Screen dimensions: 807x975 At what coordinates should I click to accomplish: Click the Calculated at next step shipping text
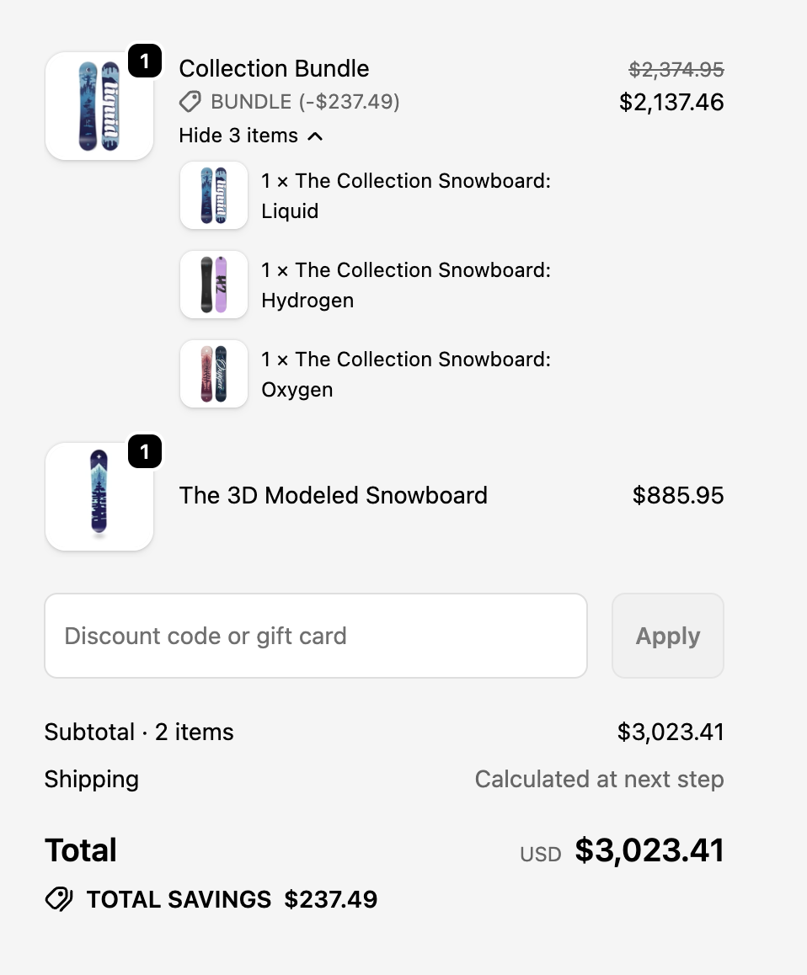point(599,779)
